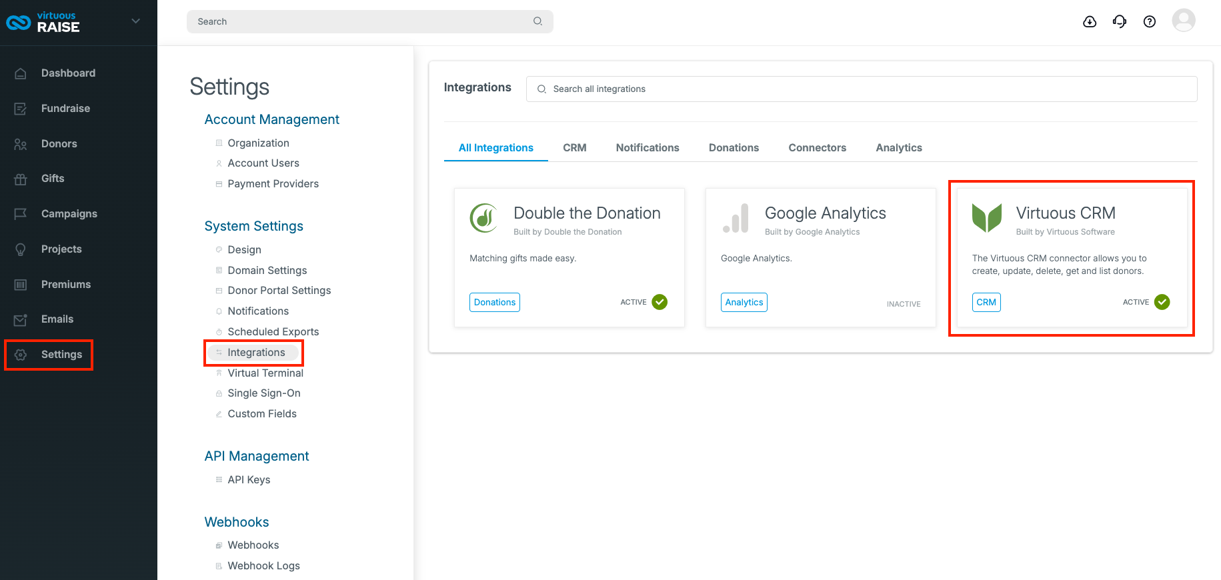
Task: Open Design system settings
Action: [244, 250]
